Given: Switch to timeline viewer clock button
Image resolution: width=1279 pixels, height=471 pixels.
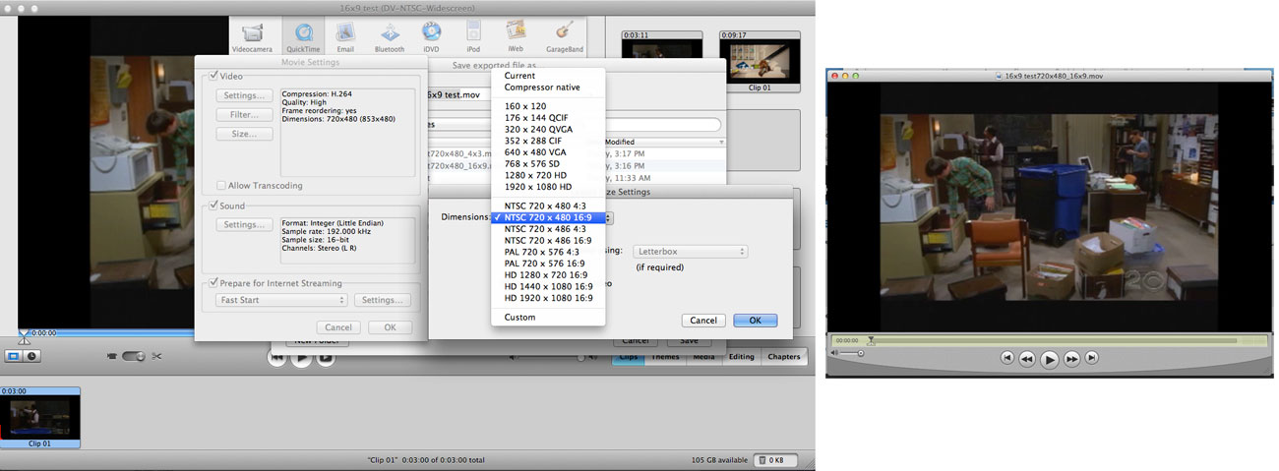Looking at the screenshot, I should (x=32, y=356).
